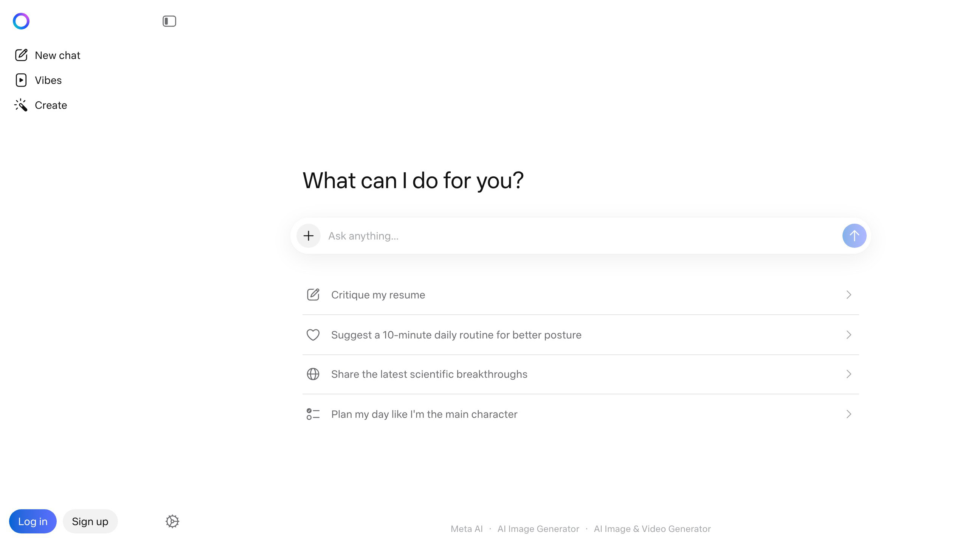The width and height of the screenshot is (968, 544).
Task: Click the Sign up button
Action: click(x=90, y=521)
